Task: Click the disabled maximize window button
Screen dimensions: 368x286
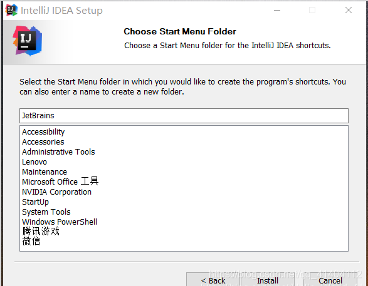Action: coord(312,10)
